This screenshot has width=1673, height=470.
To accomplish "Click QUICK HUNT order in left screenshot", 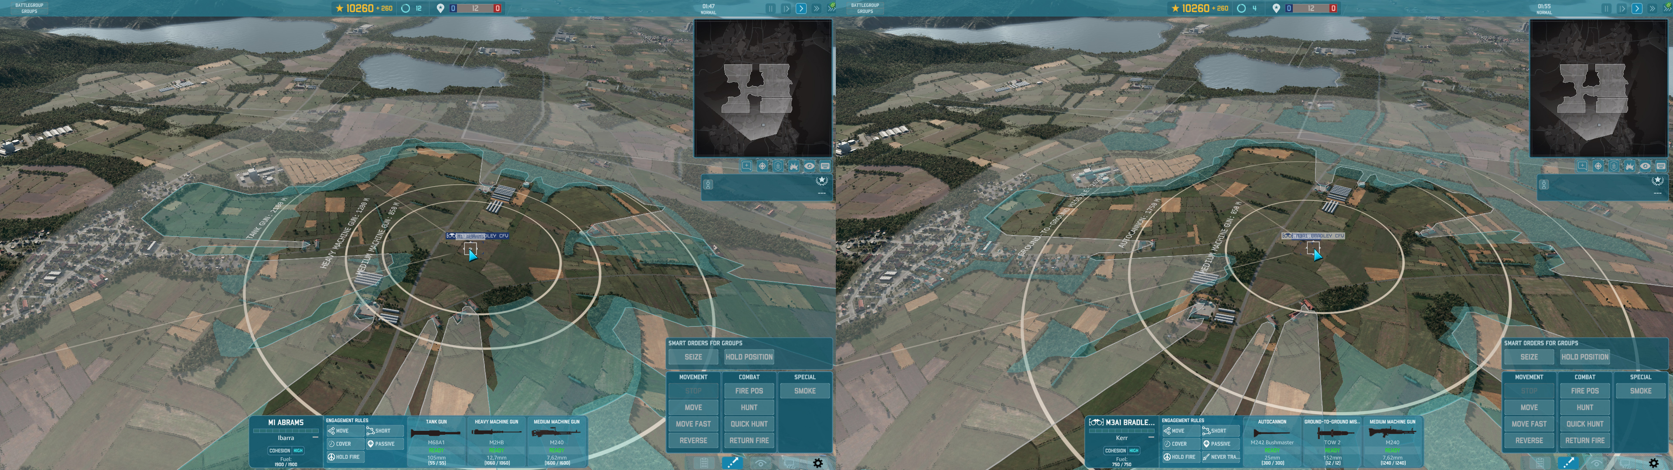I will coord(749,424).
